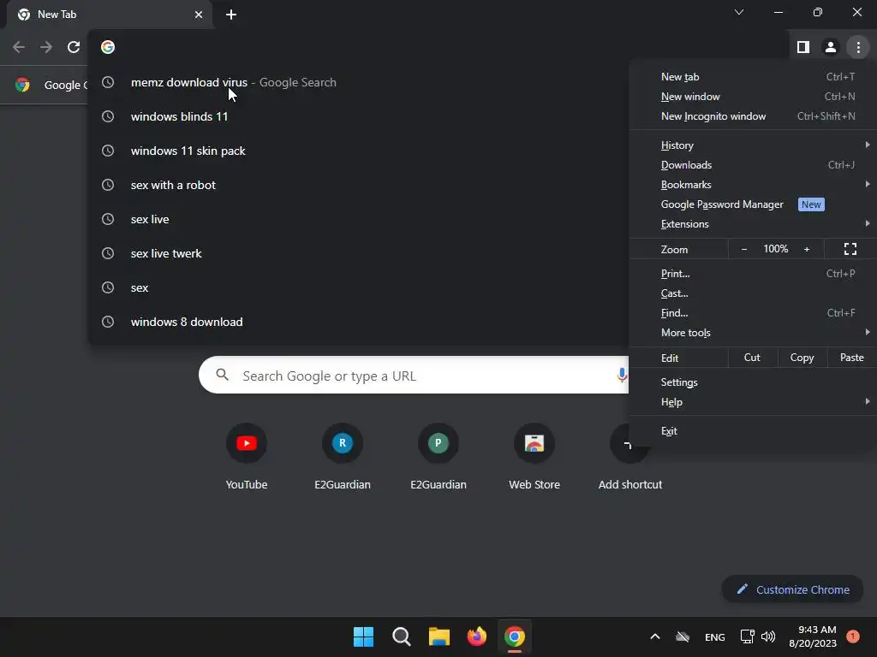Image resolution: width=877 pixels, height=657 pixels.
Task: Open the profile avatar icon
Action: 831,47
